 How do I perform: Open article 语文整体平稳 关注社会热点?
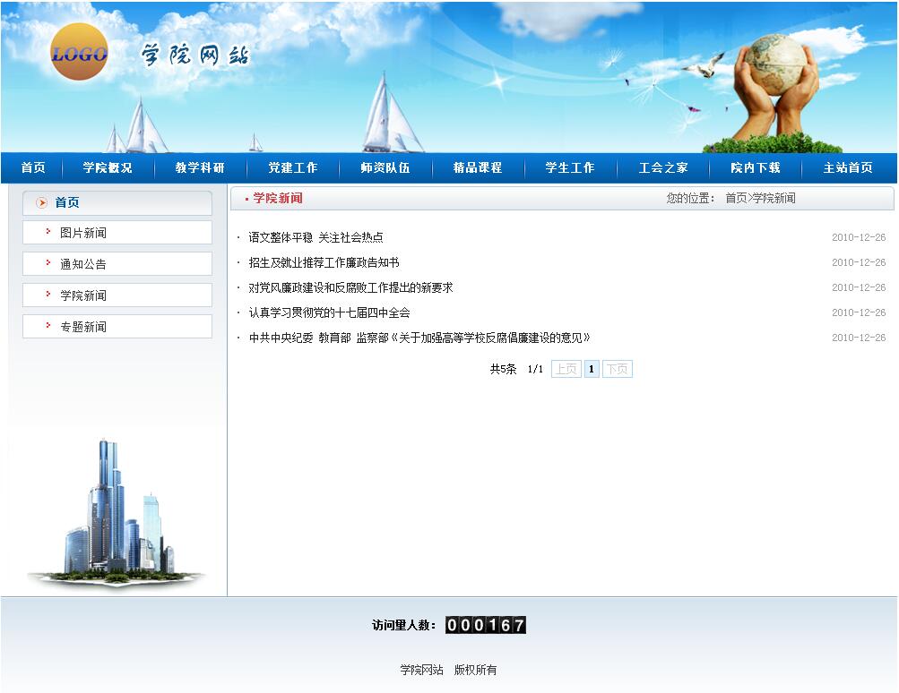click(x=316, y=237)
